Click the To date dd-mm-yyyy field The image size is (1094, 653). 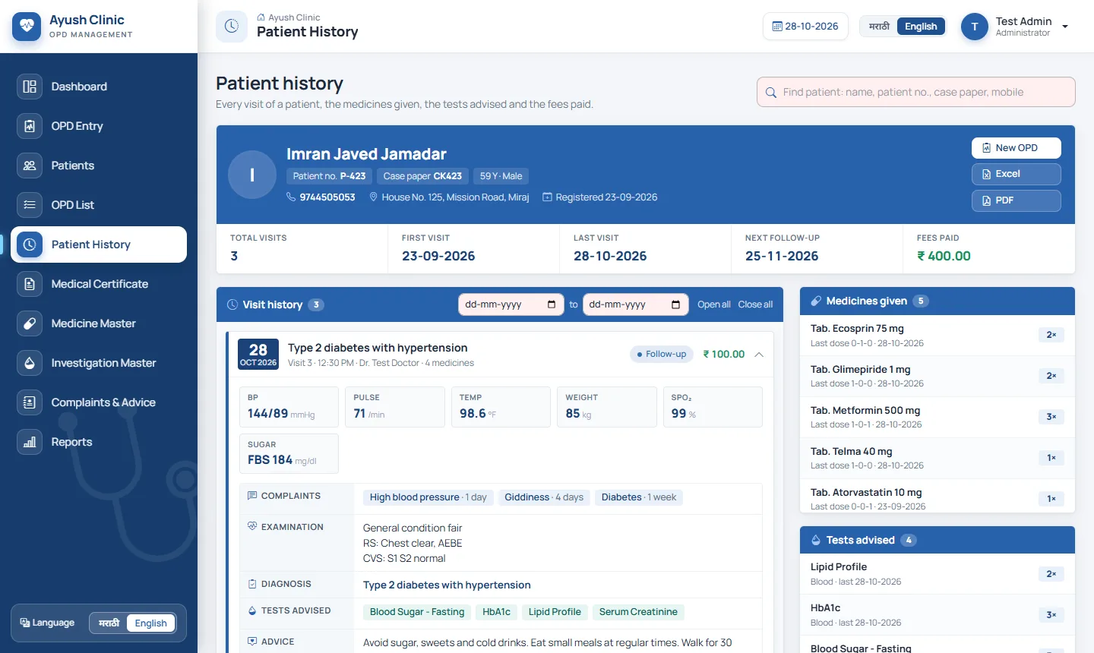[x=635, y=304]
